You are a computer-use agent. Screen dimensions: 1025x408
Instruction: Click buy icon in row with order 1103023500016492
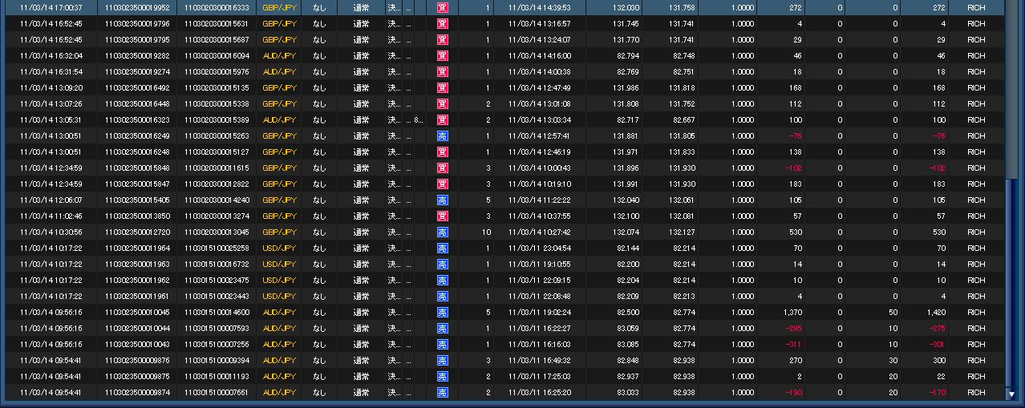tap(442, 88)
